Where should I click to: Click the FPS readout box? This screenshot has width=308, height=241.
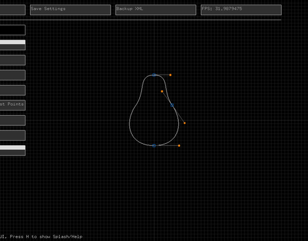(241, 10)
